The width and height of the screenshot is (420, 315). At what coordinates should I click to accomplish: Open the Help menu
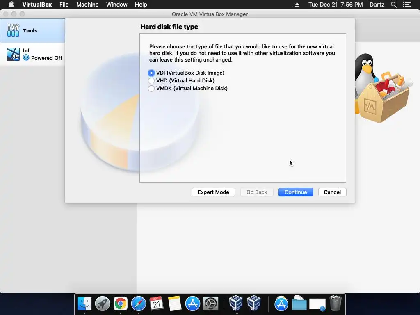point(141,5)
